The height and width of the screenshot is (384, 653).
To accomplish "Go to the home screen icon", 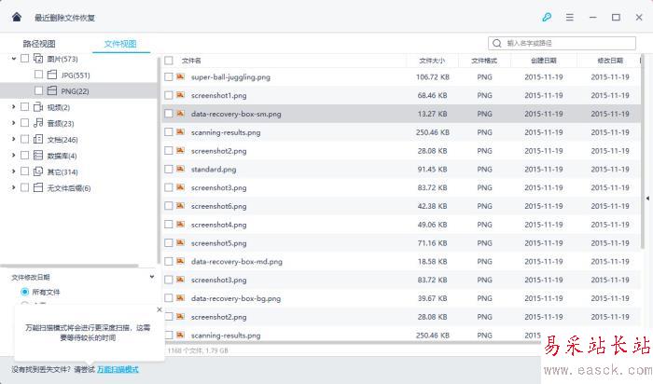I will click(17, 17).
